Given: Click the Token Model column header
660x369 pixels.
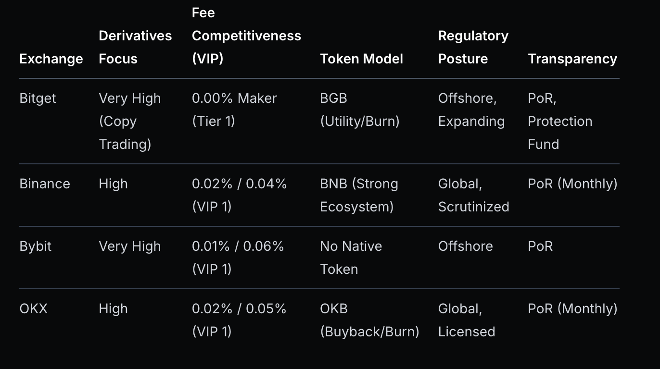Looking at the screenshot, I should coord(361,59).
